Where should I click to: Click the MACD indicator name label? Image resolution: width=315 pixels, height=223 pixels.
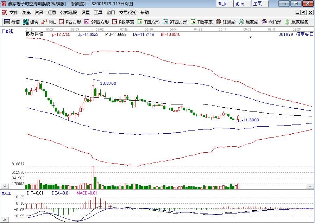click(6, 193)
